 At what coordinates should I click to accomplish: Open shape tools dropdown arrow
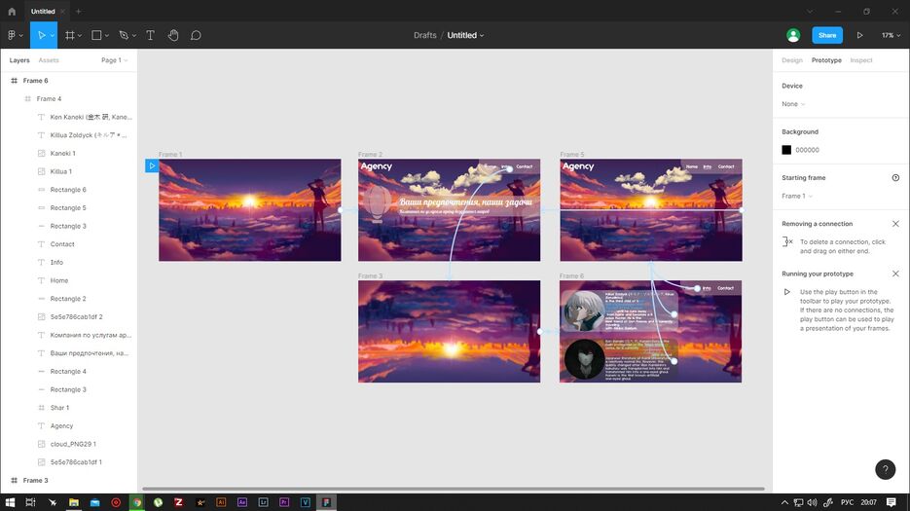click(x=107, y=35)
